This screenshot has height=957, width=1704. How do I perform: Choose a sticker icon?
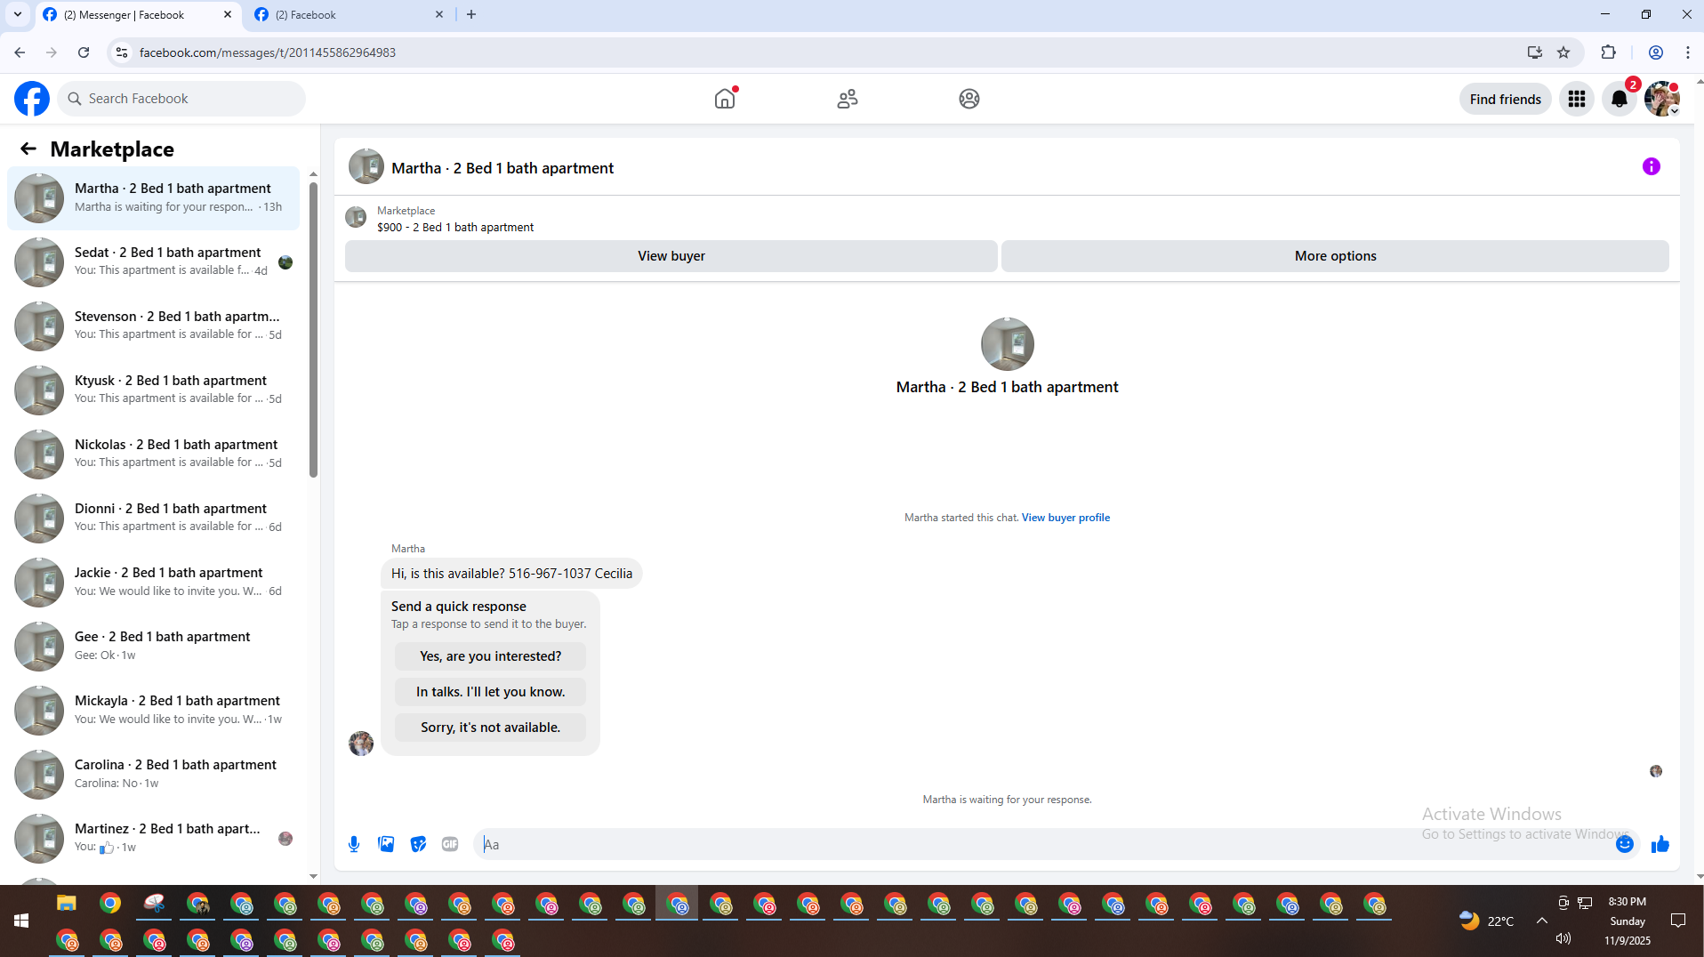coord(418,844)
